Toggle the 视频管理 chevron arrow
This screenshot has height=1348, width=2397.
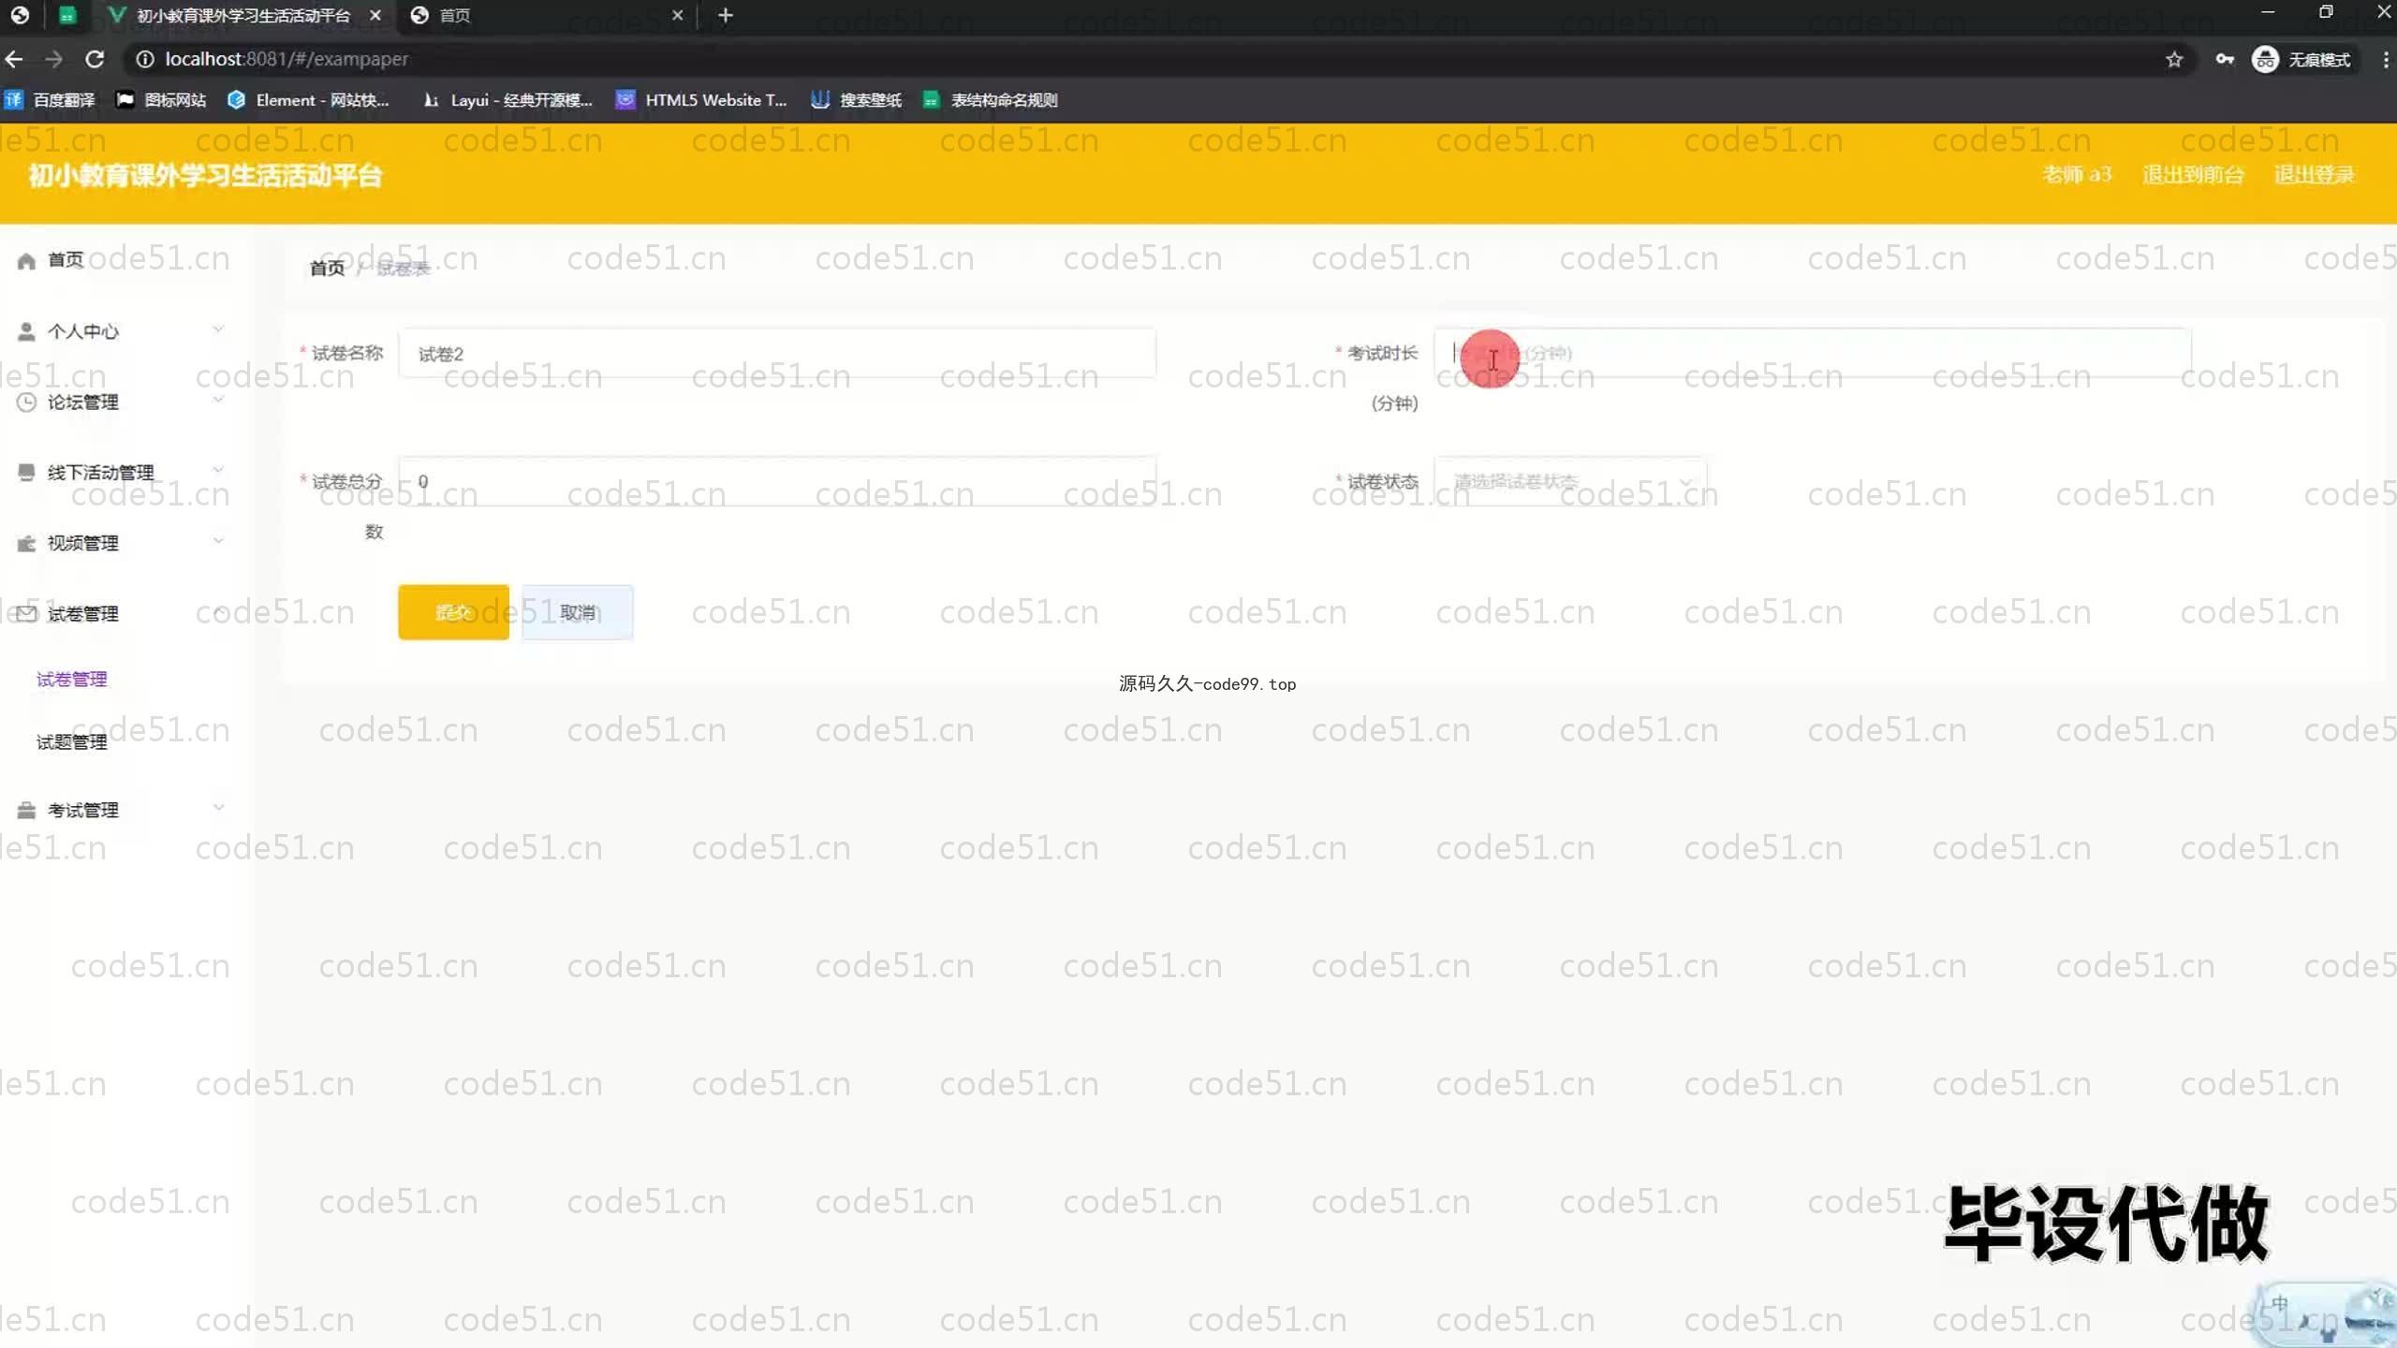218,540
